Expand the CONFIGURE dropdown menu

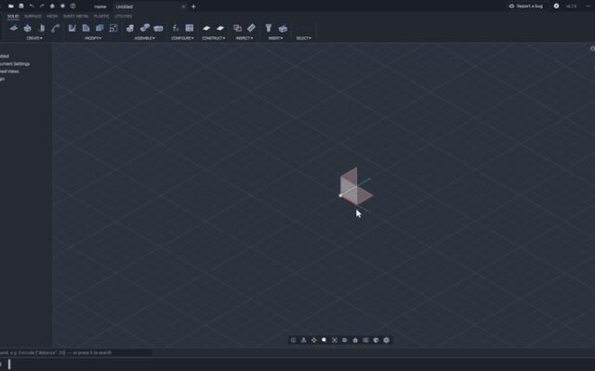click(182, 38)
